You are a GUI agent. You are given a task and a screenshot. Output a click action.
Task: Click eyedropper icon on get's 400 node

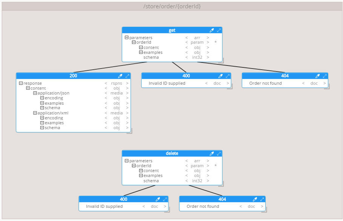tap(220, 76)
